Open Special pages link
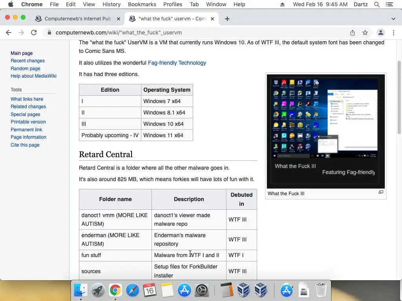 pyautogui.click(x=25, y=114)
